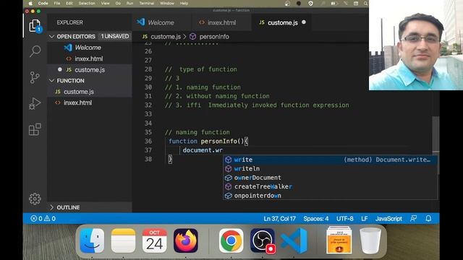
Task: Launch Google Chrome from the Dock
Action: (231, 240)
